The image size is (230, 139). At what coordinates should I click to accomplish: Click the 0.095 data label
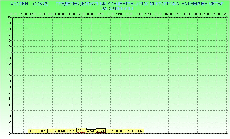pos(110,131)
